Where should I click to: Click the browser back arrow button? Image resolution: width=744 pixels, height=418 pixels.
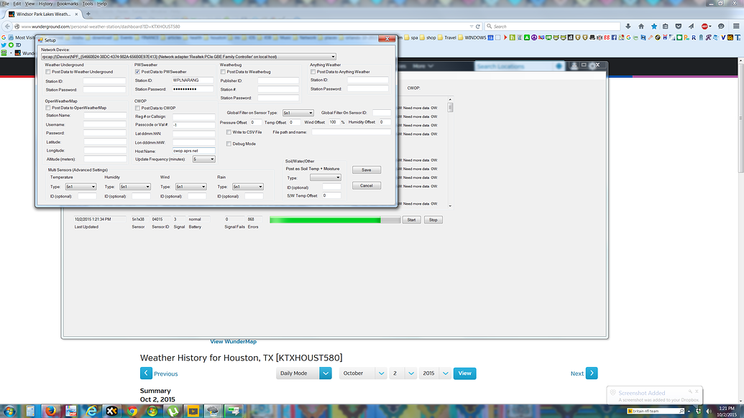pos(7,27)
